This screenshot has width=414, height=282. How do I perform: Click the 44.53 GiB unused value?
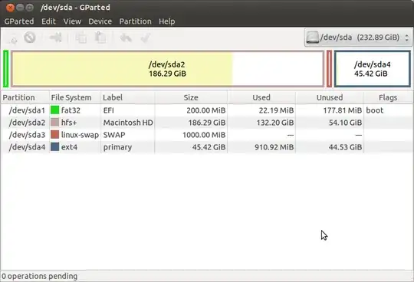(x=345, y=147)
